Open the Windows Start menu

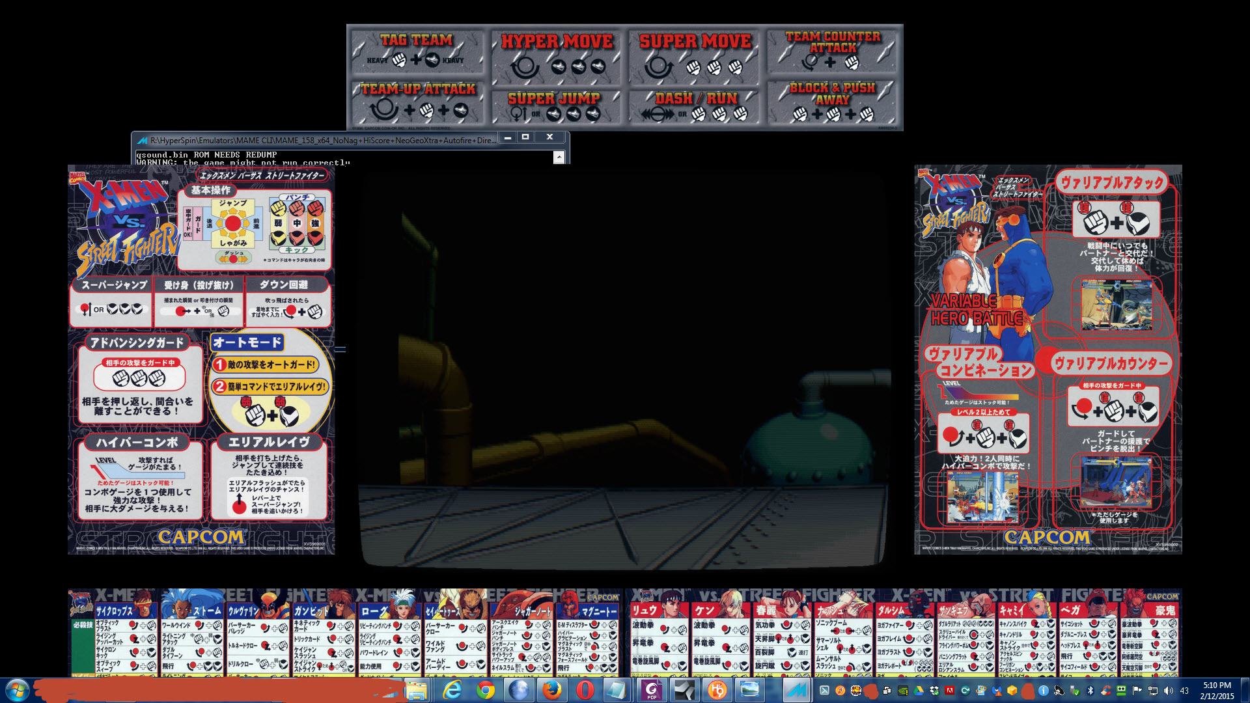tap(18, 690)
